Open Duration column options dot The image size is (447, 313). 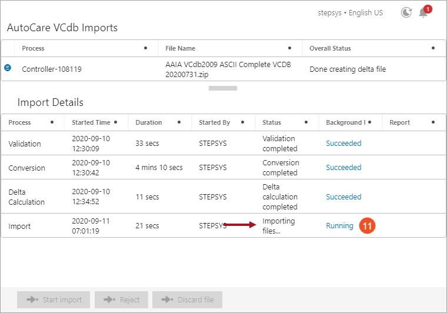pyautogui.click(x=179, y=122)
